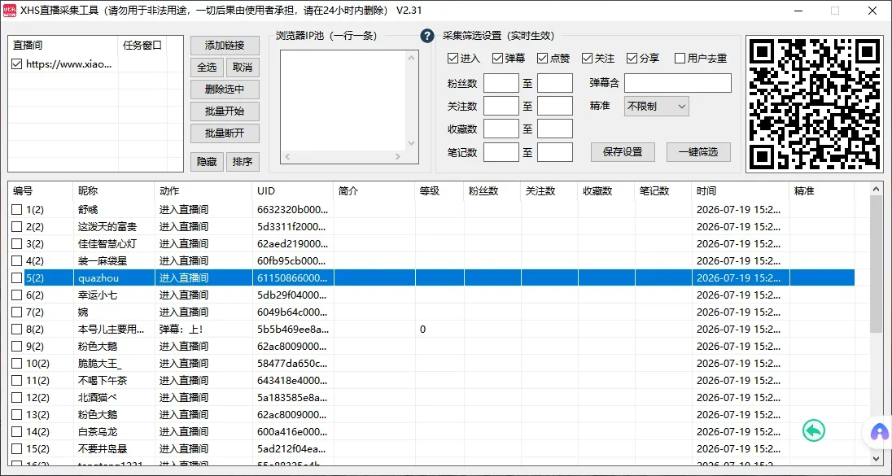Enable the 用户去重 checkbox
Viewport: 892px width, 476px height.
(x=680, y=58)
